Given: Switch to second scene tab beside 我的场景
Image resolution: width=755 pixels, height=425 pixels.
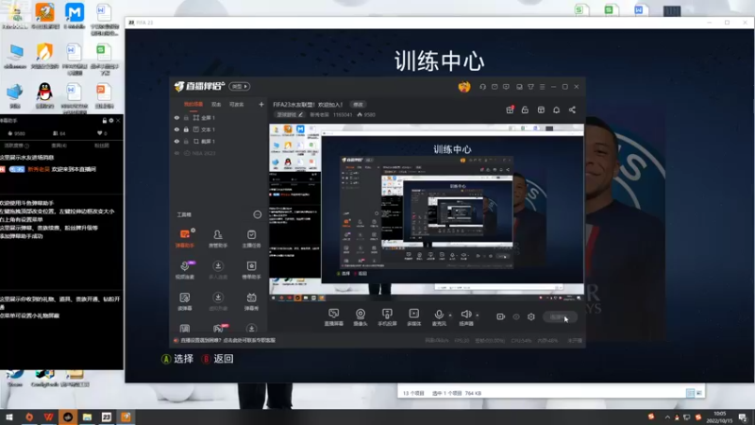Looking at the screenshot, I should pyautogui.click(x=216, y=104).
